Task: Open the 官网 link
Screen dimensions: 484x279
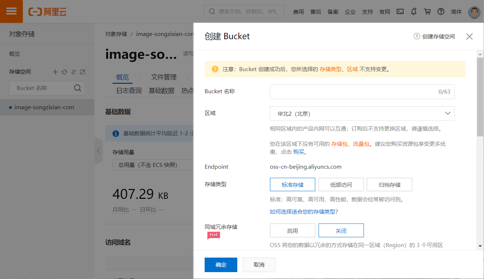Action: point(385,12)
